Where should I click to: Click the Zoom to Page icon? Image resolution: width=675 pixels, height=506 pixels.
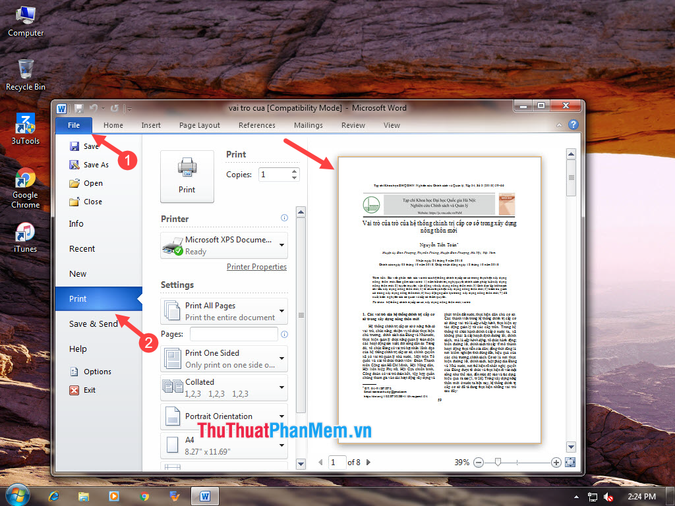click(x=570, y=463)
